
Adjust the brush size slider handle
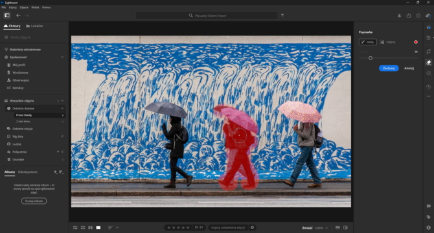pos(371,58)
